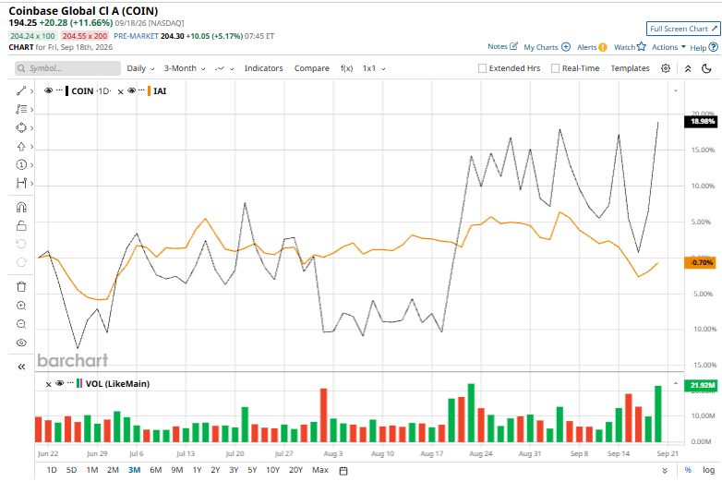722x481 pixels.
Task: Click the Full Screen Chart button
Action: pyautogui.click(x=683, y=29)
